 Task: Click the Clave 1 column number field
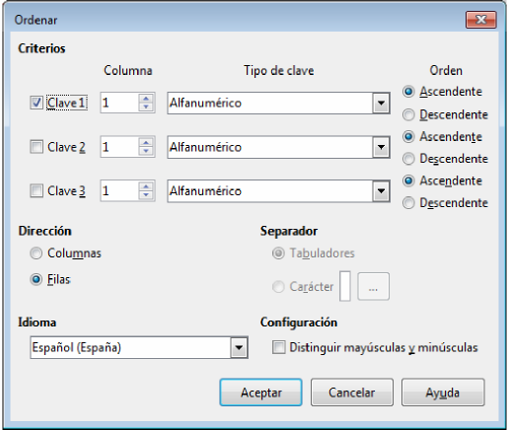click(119, 103)
